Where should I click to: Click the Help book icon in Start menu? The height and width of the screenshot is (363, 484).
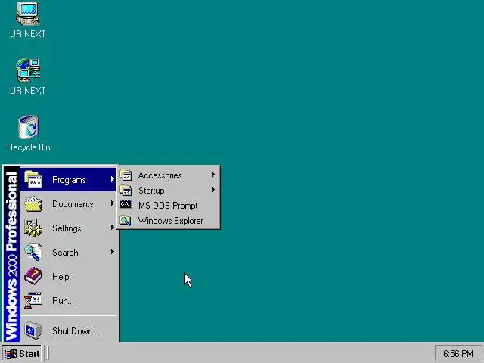point(33,276)
